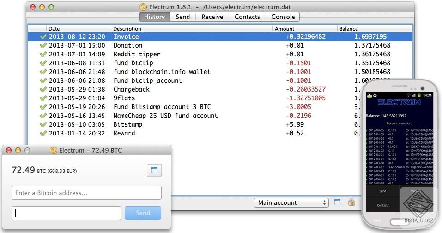Viewport: 442px width, 233px height.
Task: Click the window switch icon in main status bar
Action: click(337, 202)
